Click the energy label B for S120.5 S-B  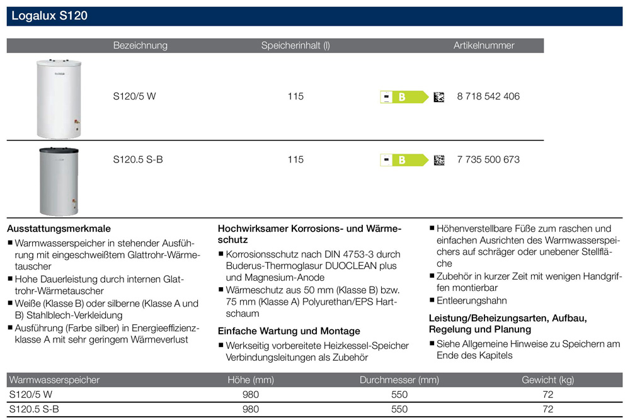(404, 160)
